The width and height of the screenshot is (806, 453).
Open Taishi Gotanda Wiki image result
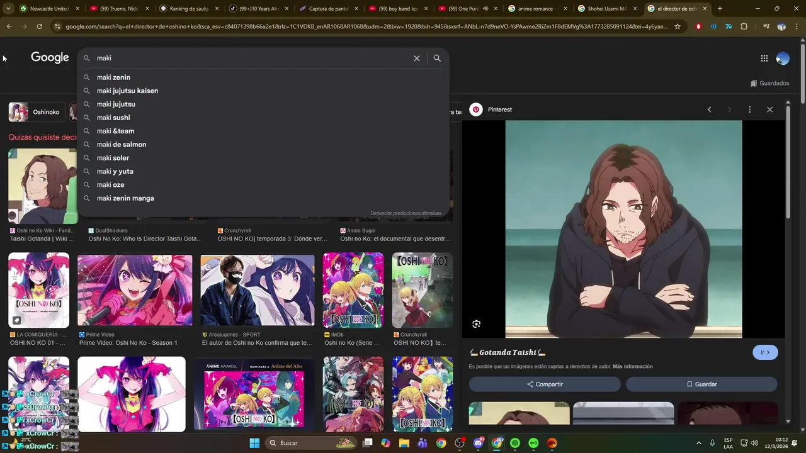[x=43, y=186]
